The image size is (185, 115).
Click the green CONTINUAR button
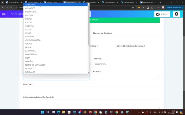pyautogui.click(x=125, y=20)
